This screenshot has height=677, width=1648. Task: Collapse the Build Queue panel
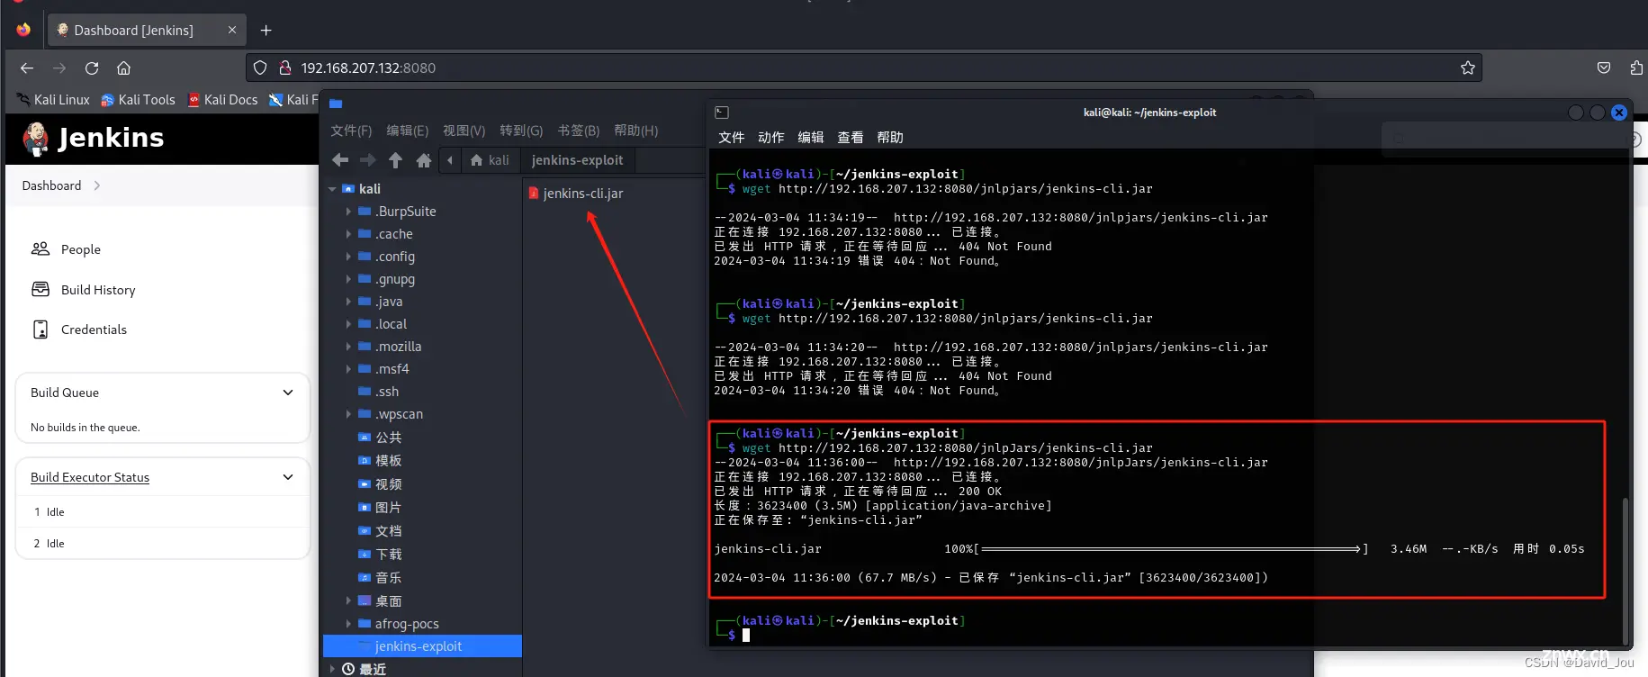click(x=288, y=393)
